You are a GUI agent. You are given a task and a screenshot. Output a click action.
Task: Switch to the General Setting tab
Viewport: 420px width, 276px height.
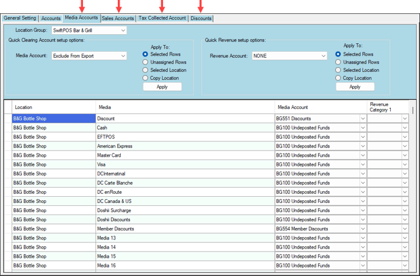coord(20,18)
